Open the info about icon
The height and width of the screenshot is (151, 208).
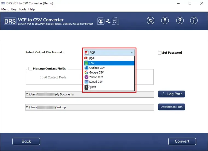tap(194, 21)
